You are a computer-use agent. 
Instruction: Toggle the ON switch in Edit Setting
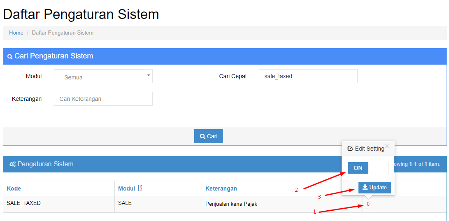pyautogui.click(x=368, y=168)
